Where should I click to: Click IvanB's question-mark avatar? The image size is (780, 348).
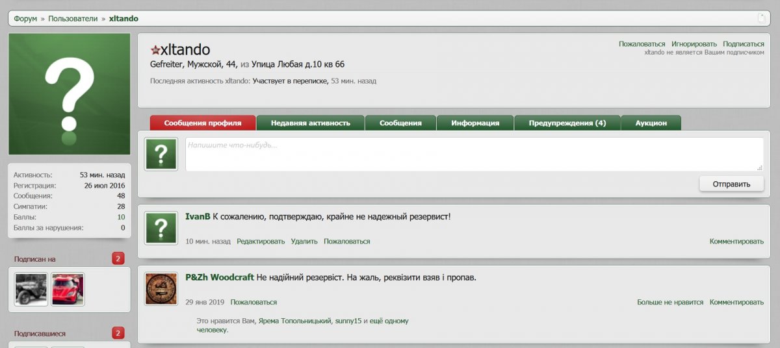(161, 229)
